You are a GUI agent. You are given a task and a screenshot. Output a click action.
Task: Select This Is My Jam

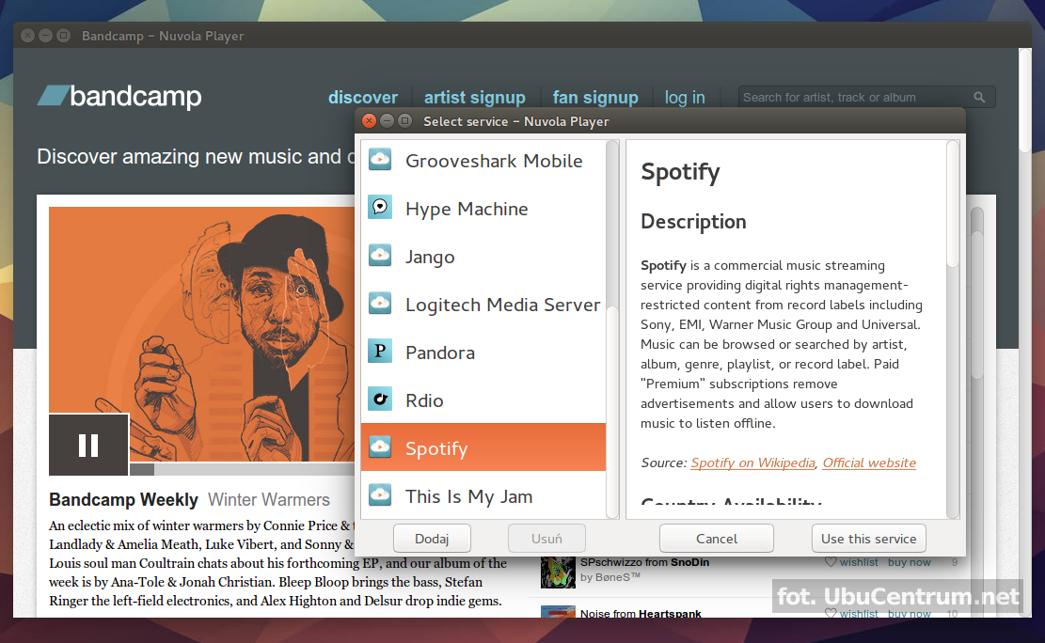tap(483, 496)
